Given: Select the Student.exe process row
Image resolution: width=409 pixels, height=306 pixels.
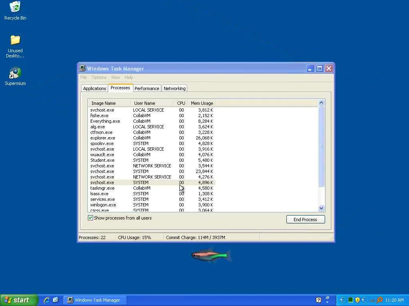Looking at the screenshot, I should [152, 160].
